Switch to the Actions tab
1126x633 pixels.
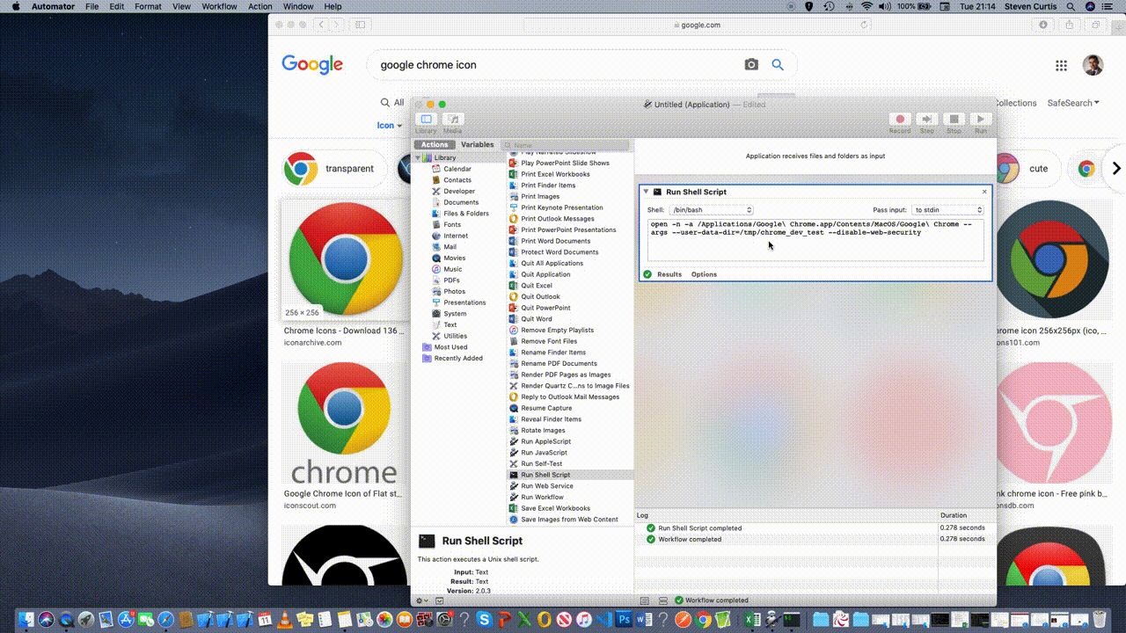[435, 144]
